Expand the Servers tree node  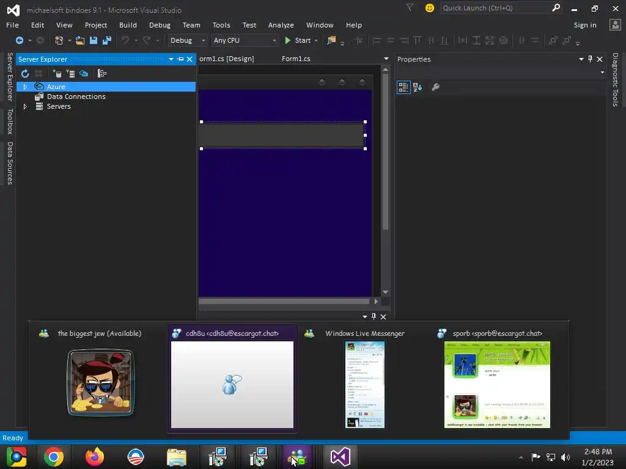[x=25, y=106]
